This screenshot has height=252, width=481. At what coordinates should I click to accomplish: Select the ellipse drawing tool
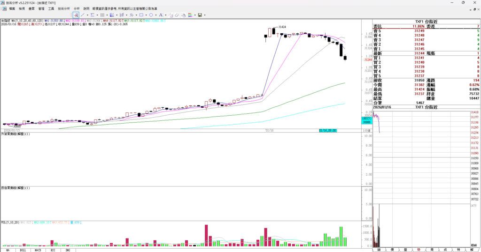[151, 15]
